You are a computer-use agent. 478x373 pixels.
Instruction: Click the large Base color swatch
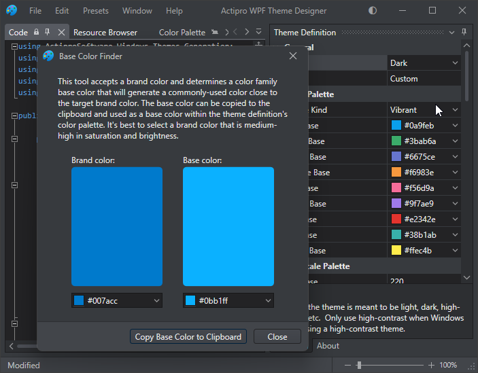click(228, 226)
